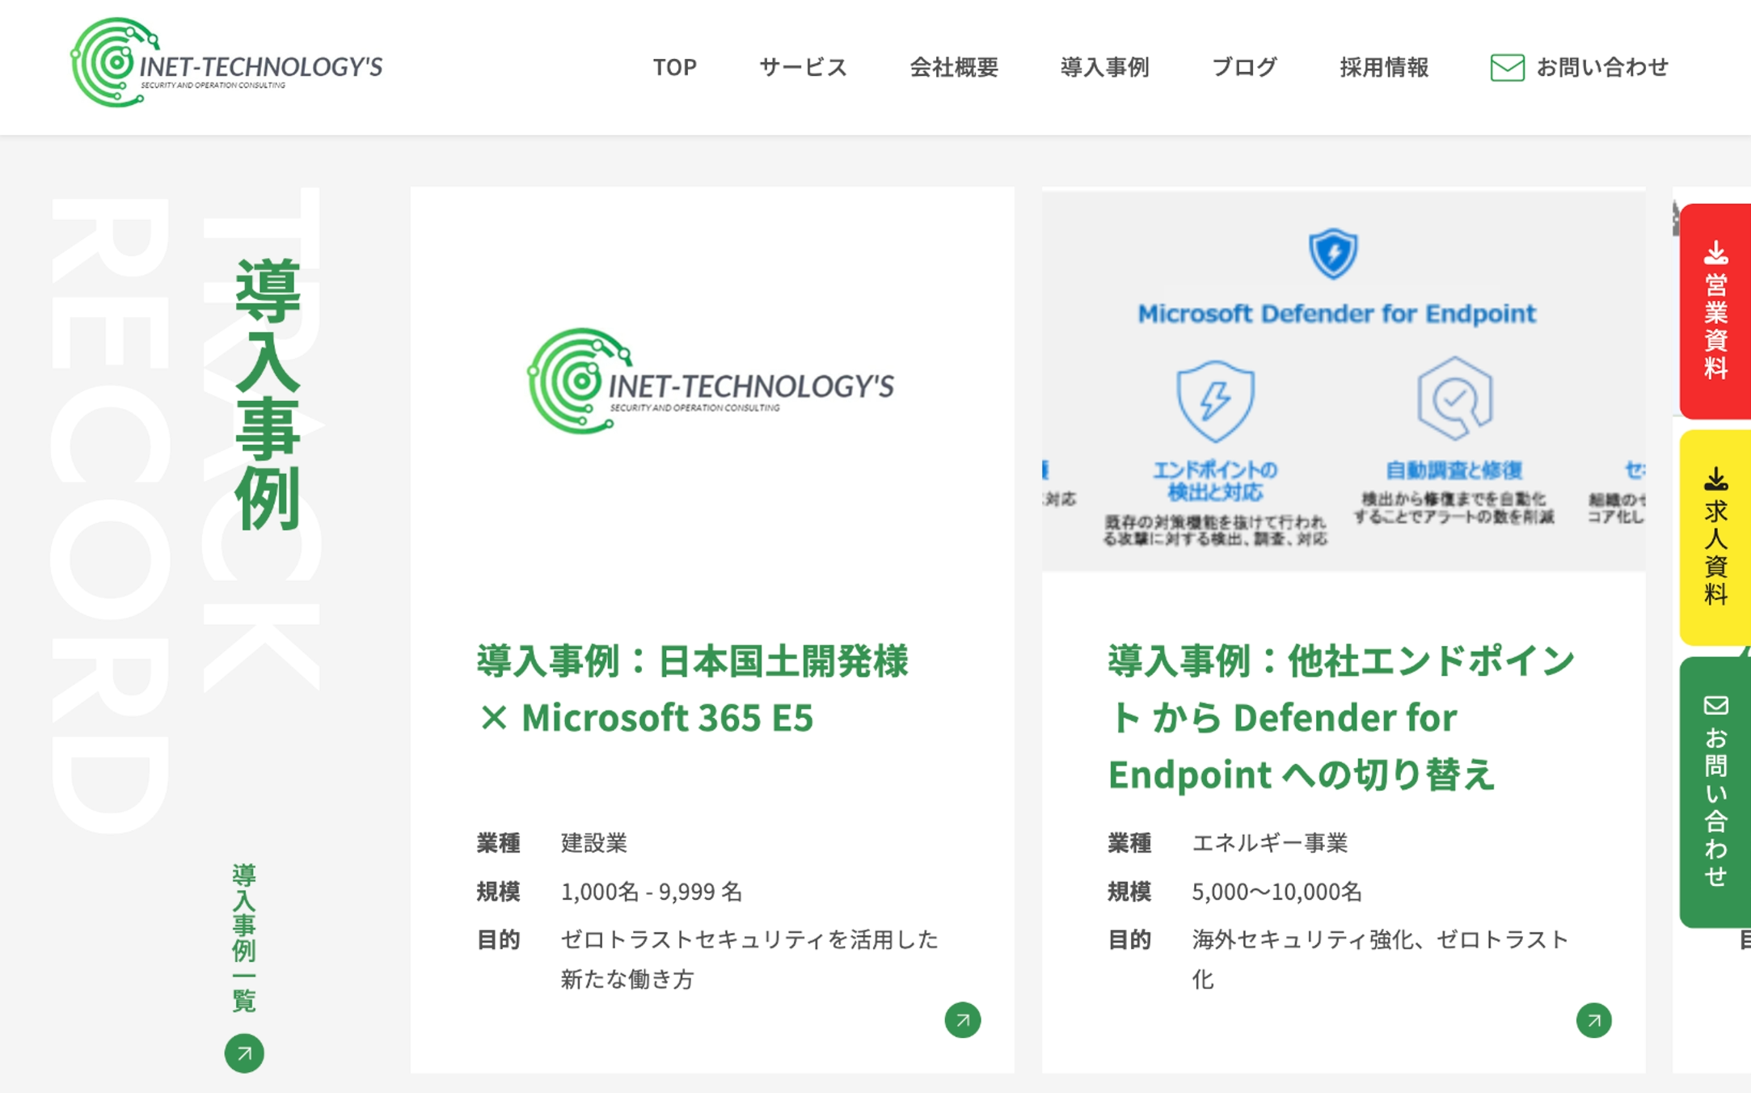The image size is (1751, 1093).
Task: Open the 導入事例一覧 vertical link
Action: coord(244,938)
